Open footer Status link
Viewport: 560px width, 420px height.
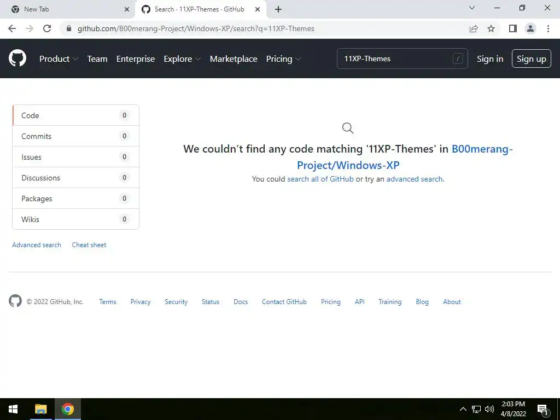pyautogui.click(x=211, y=302)
